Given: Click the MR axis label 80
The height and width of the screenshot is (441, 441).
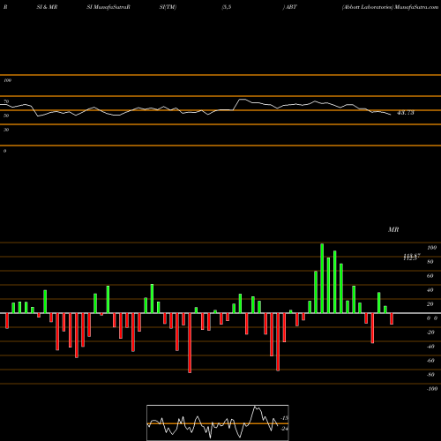Looking at the screenshot, I should point(430,262).
